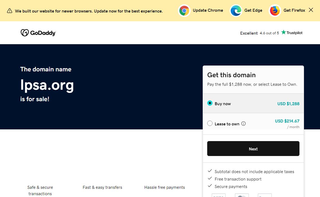Open the Update Chrome link
Image resolution: width=320 pixels, height=197 pixels.
pyautogui.click(x=208, y=10)
